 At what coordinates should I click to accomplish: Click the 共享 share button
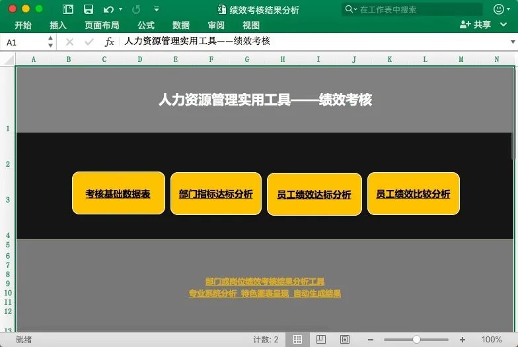coord(476,24)
